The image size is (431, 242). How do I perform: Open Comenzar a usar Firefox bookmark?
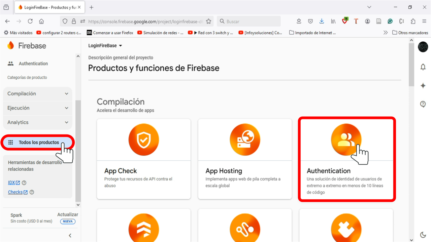pyautogui.click(x=110, y=33)
